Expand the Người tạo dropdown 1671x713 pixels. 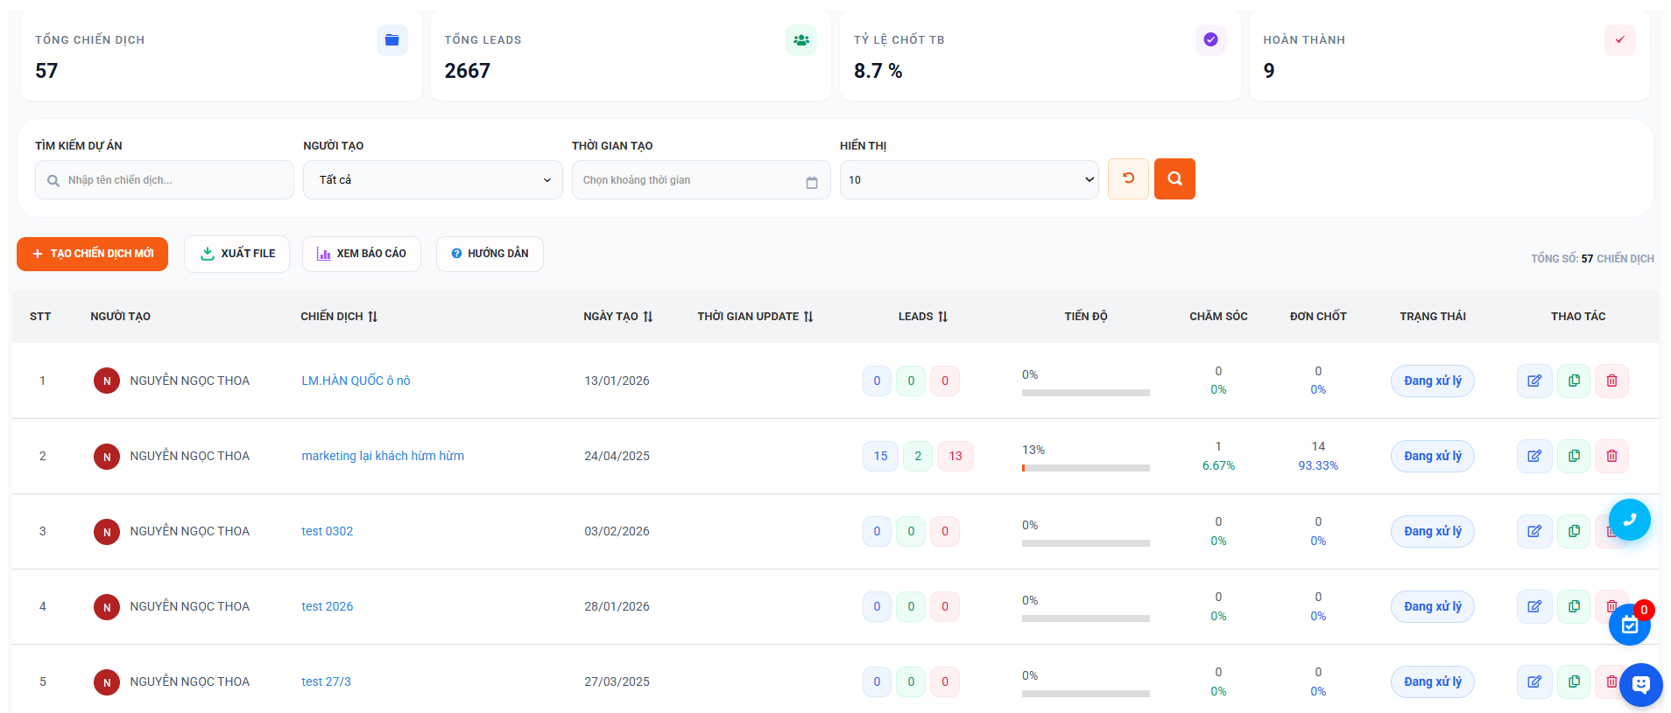433,179
